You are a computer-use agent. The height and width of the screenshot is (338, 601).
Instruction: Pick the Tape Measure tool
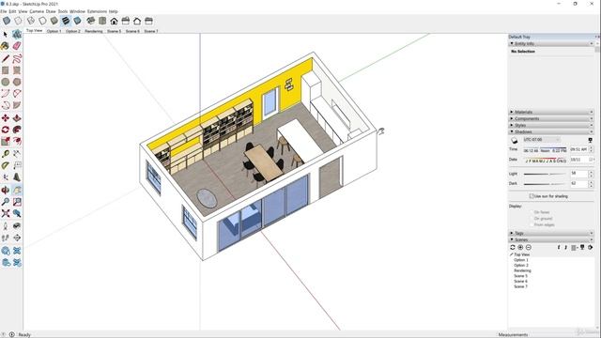pyautogui.click(x=6, y=154)
